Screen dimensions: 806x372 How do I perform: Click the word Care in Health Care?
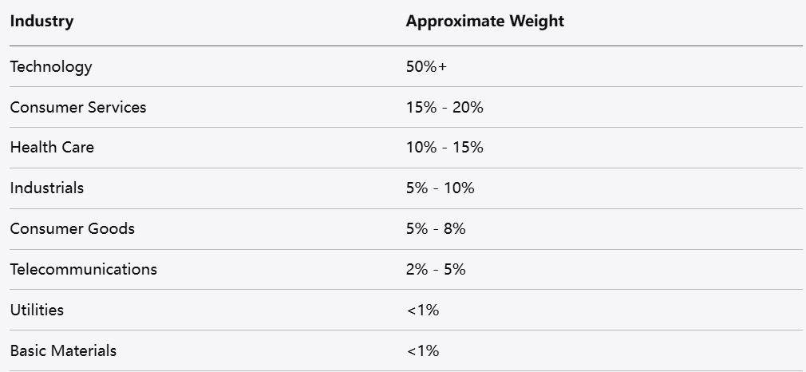[x=77, y=148]
